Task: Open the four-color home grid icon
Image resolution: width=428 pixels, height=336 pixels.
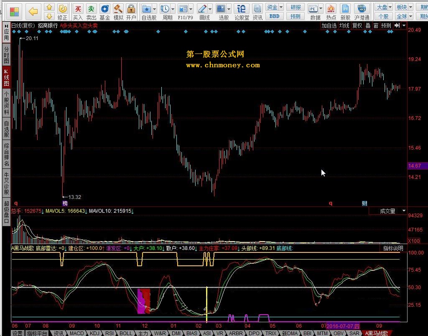Action: point(14,11)
